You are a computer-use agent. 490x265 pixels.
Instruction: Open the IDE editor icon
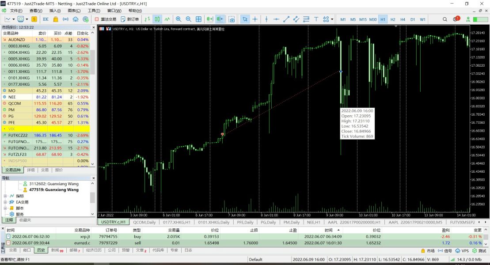(46, 19)
